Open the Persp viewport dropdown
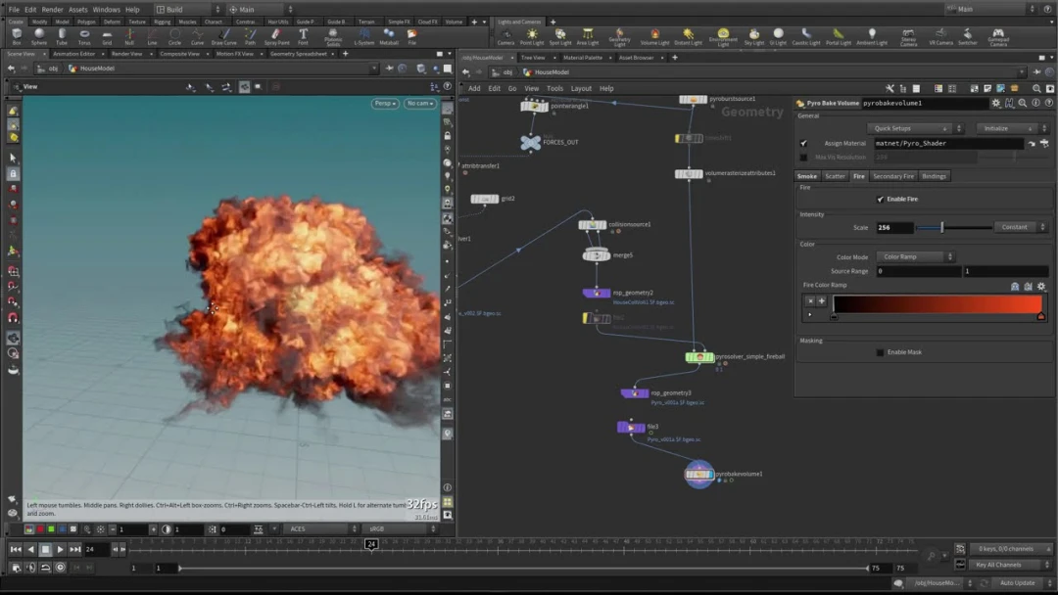This screenshot has height=595, width=1058. point(385,103)
